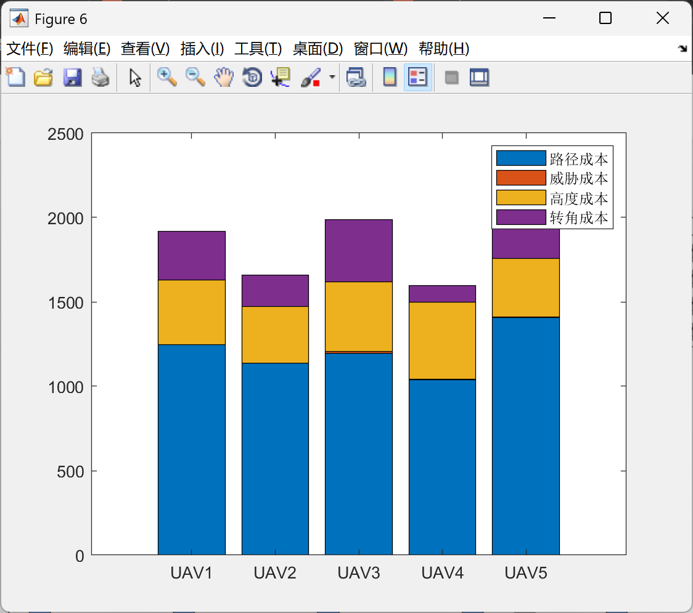693x613 pixels.
Task: Click the Link Plot icon
Action: (356, 77)
